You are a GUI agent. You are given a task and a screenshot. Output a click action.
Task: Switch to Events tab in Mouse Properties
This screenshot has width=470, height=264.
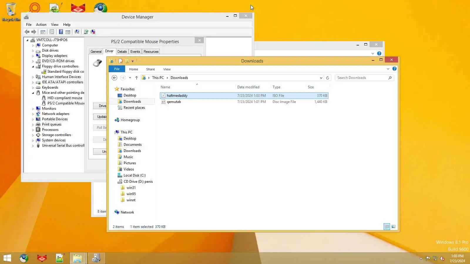coord(135,52)
